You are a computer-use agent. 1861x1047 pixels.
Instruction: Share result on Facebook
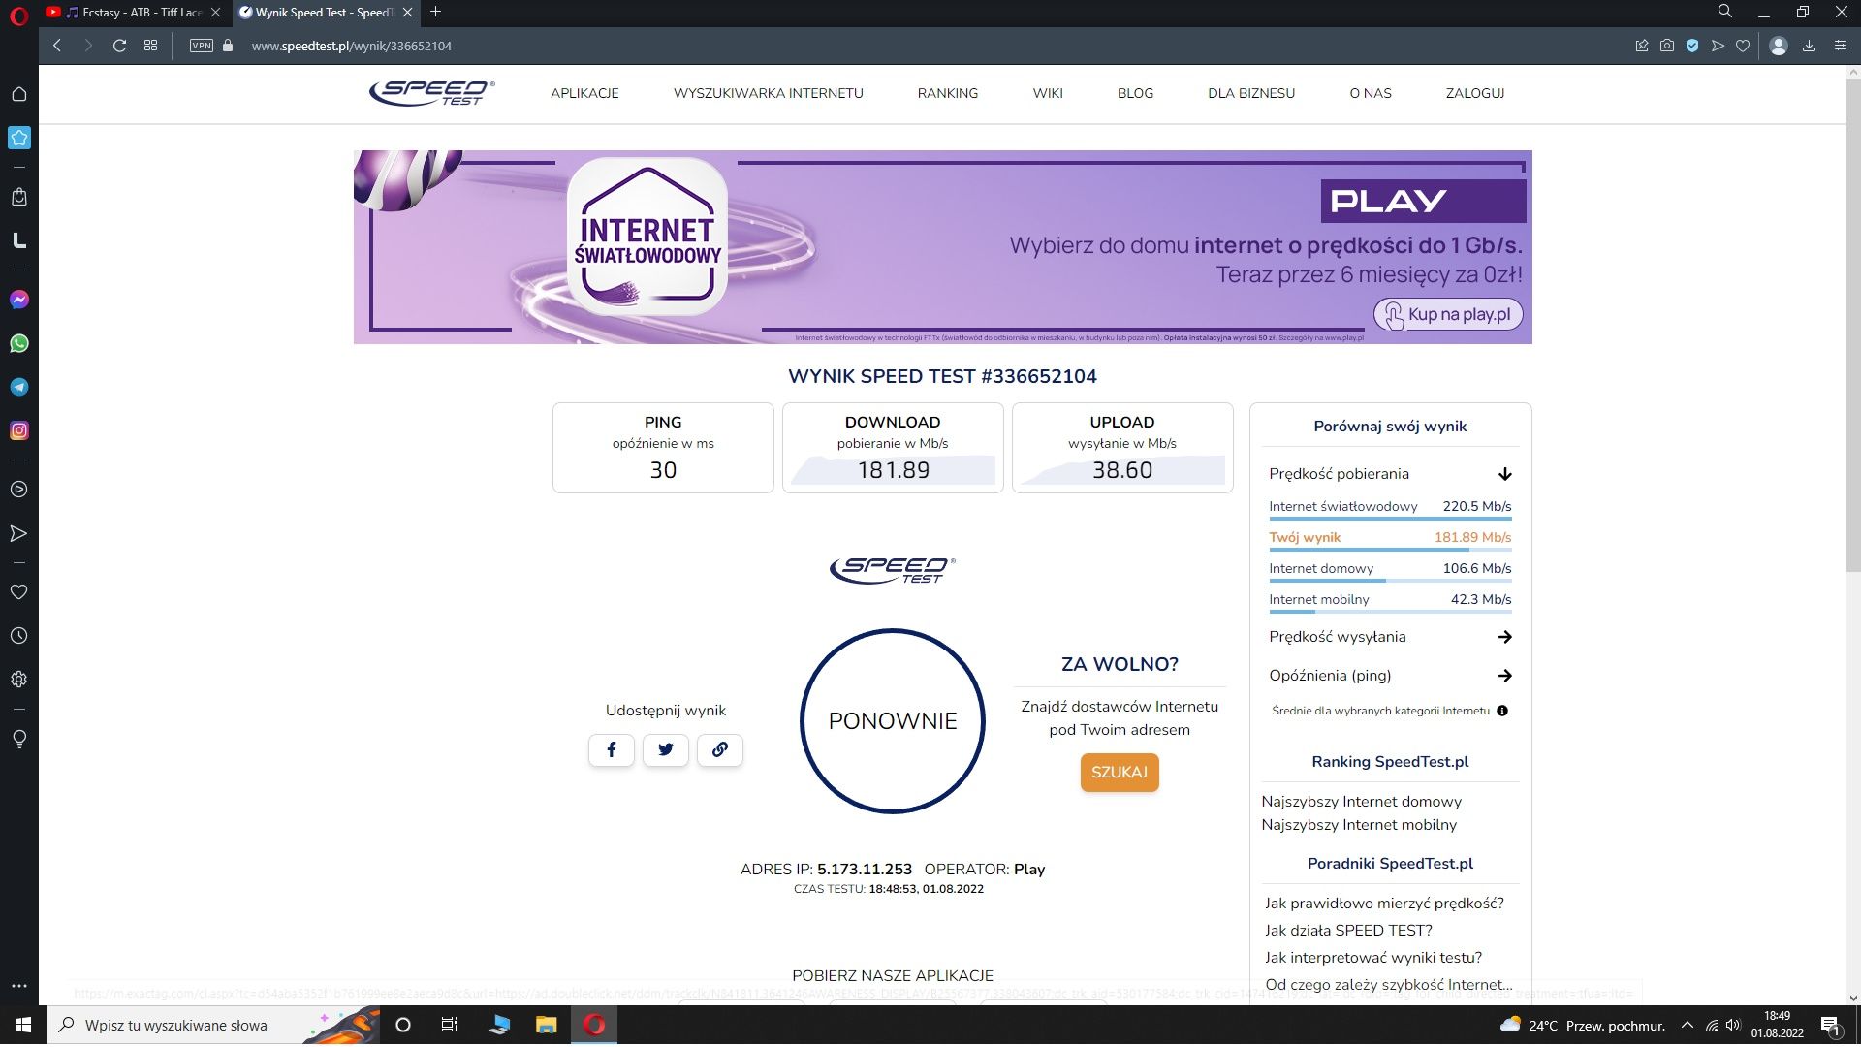pyautogui.click(x=612, y=749)
